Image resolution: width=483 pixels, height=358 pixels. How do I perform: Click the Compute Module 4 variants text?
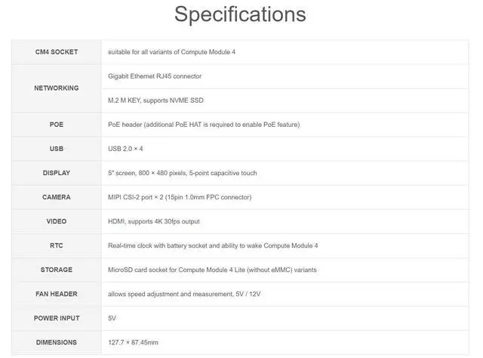click(171, 52)
